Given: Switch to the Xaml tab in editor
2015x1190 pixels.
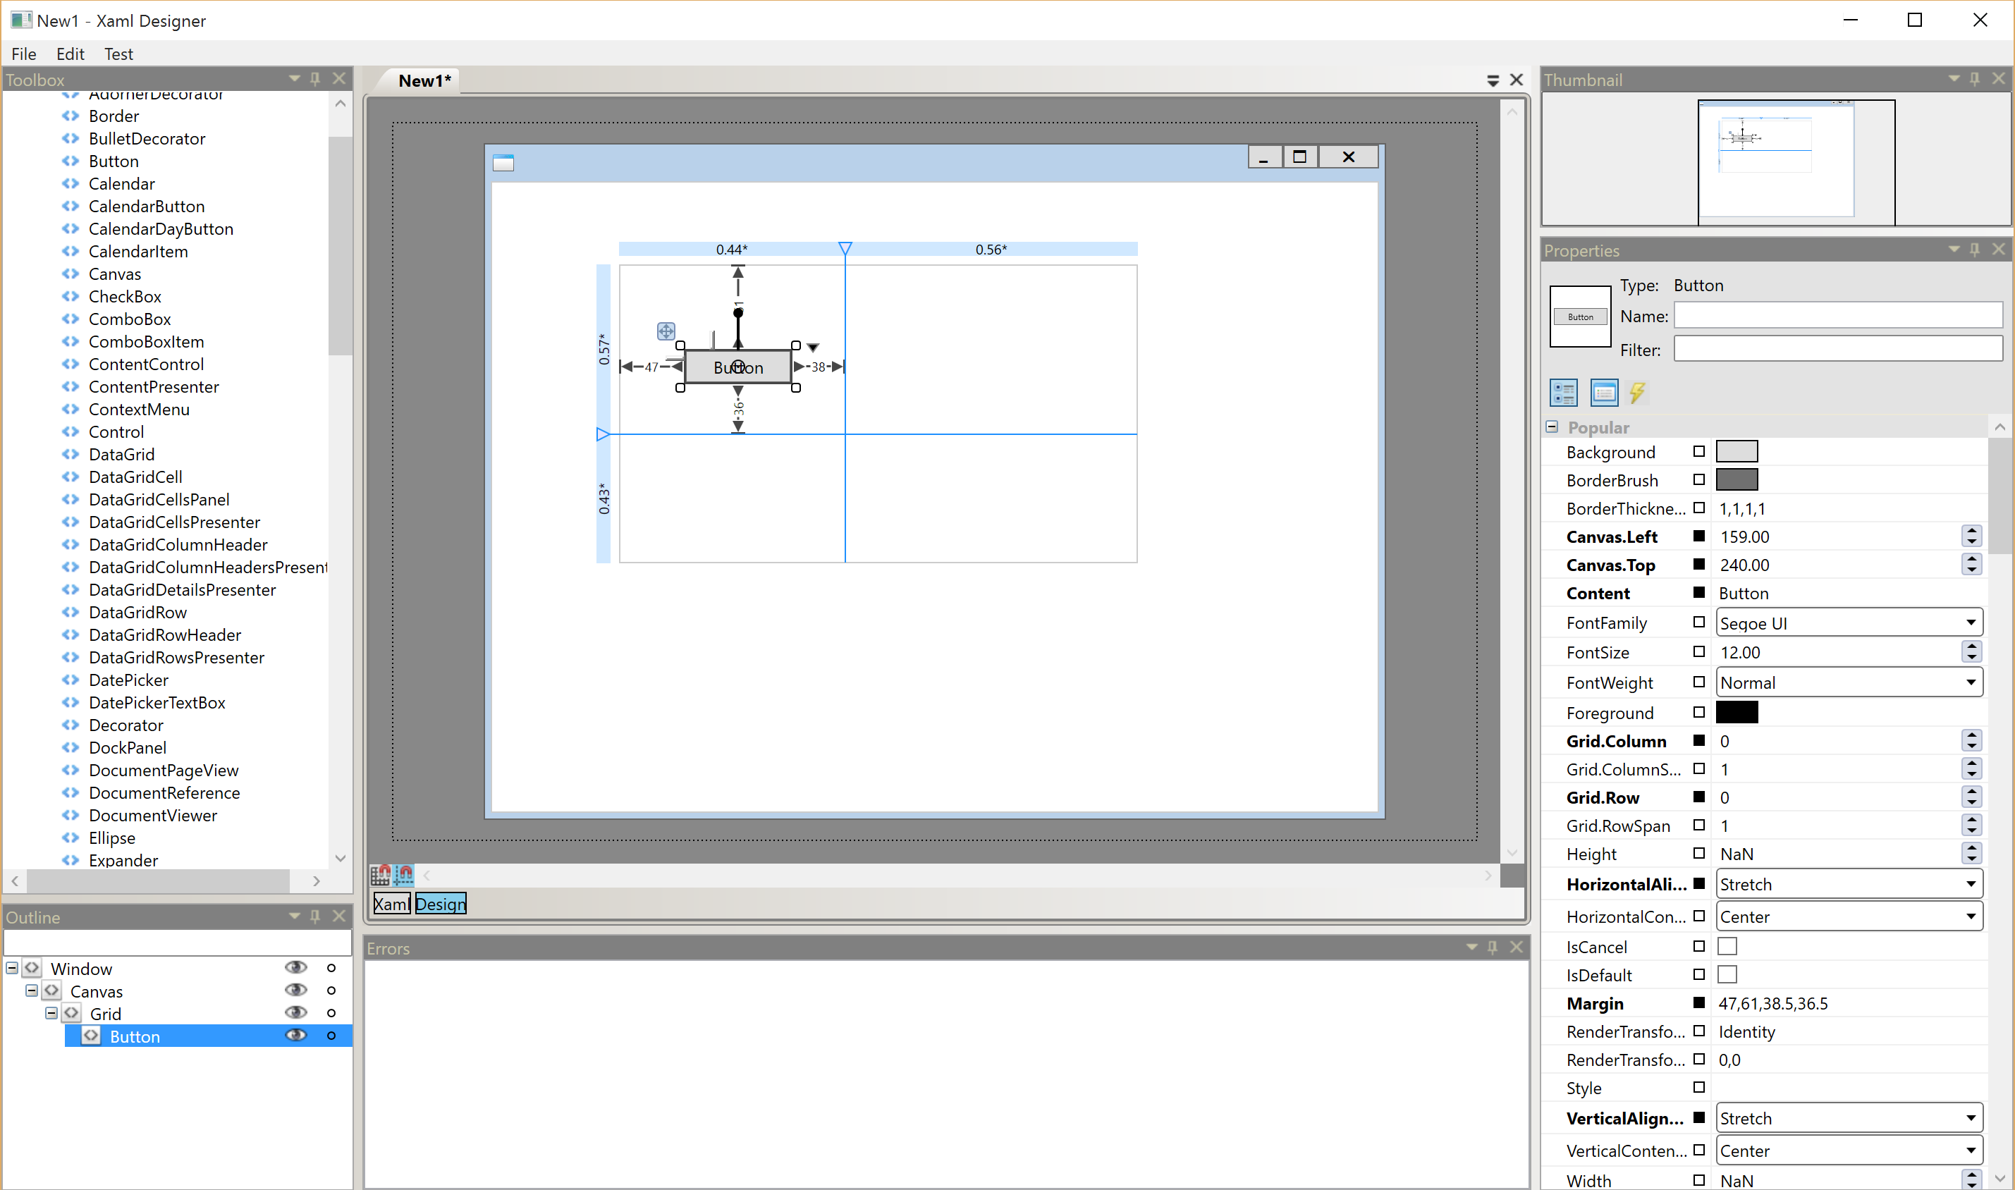Looking at the screenshot, I should click(389, 902).
